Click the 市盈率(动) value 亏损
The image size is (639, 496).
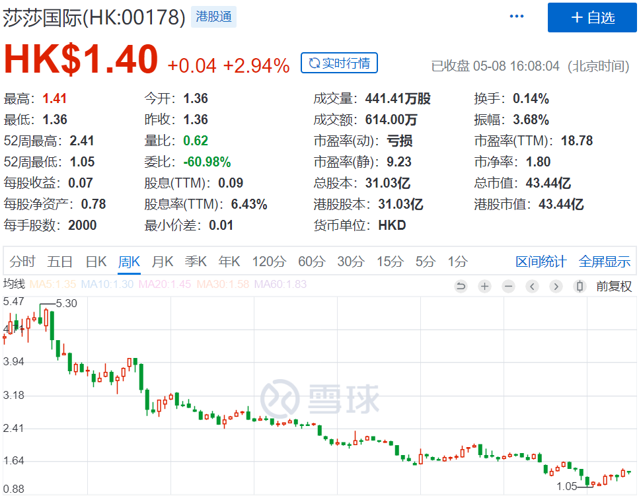400,141
